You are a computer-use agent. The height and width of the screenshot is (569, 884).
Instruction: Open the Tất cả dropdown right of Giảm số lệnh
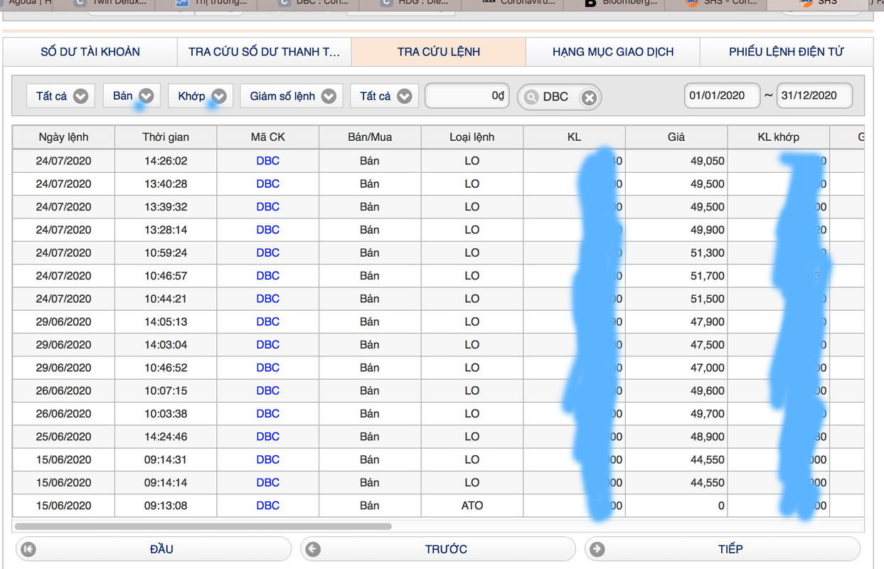384,96
